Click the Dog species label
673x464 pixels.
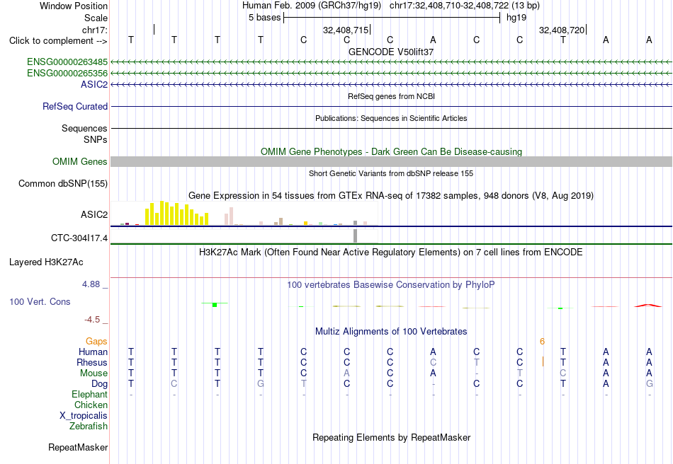pyautogui.click(x=99, y=383)
